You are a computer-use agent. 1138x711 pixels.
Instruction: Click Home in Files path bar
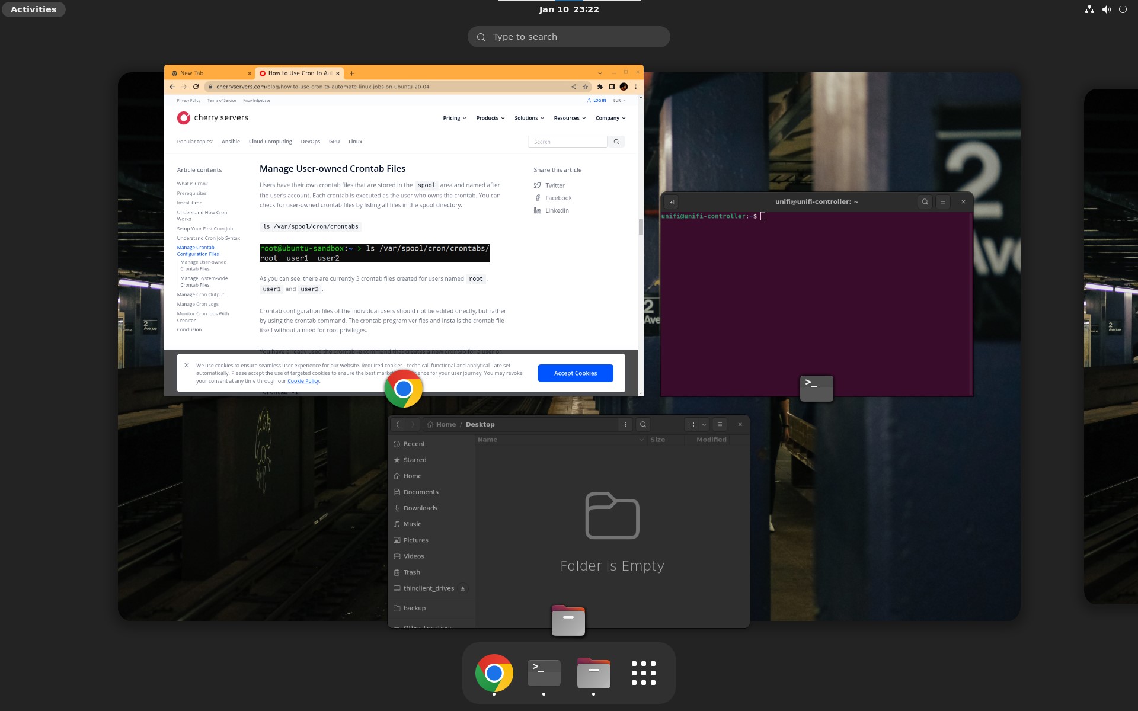pyautogui.click(x=442, y=424)
